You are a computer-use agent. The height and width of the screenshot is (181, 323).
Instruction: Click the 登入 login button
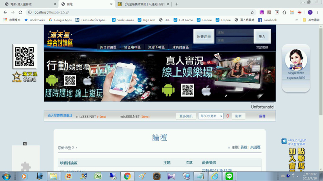(262, 36)
